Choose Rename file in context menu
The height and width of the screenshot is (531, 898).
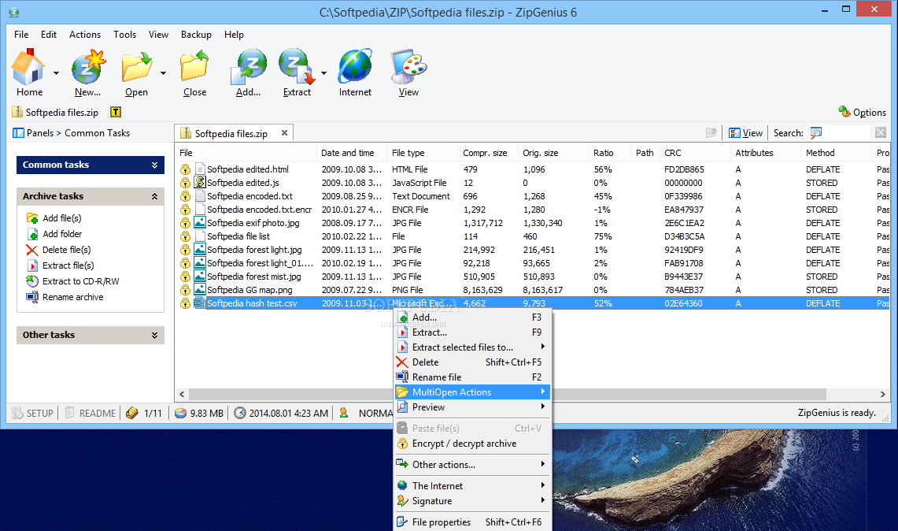click(472, 377)
